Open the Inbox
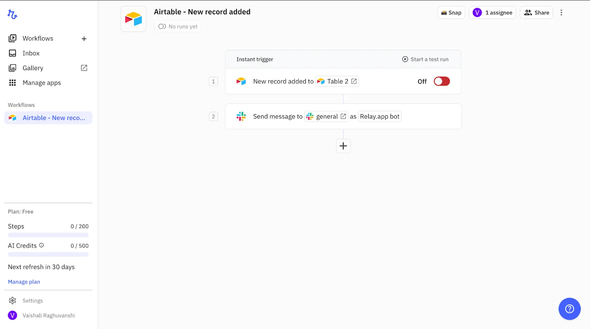 [x=31, y=53]
